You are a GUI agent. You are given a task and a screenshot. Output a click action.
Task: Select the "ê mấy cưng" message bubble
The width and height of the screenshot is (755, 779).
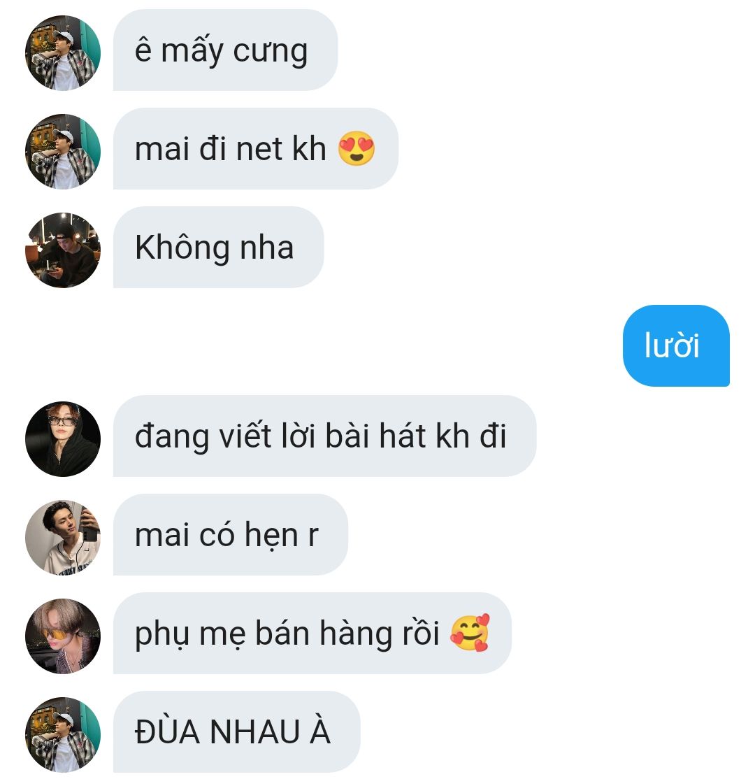click(x=226, y=50)
